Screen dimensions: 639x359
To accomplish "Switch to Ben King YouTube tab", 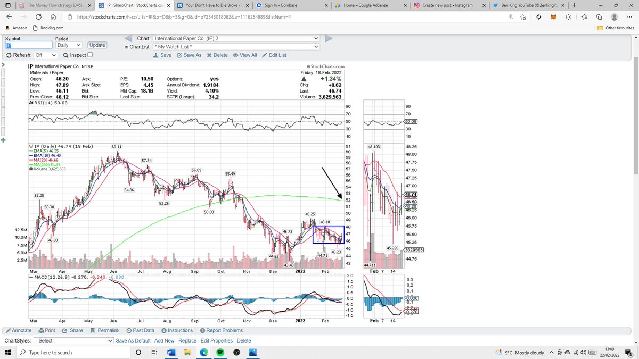I will pyautogui.click(x=529, y=5).
